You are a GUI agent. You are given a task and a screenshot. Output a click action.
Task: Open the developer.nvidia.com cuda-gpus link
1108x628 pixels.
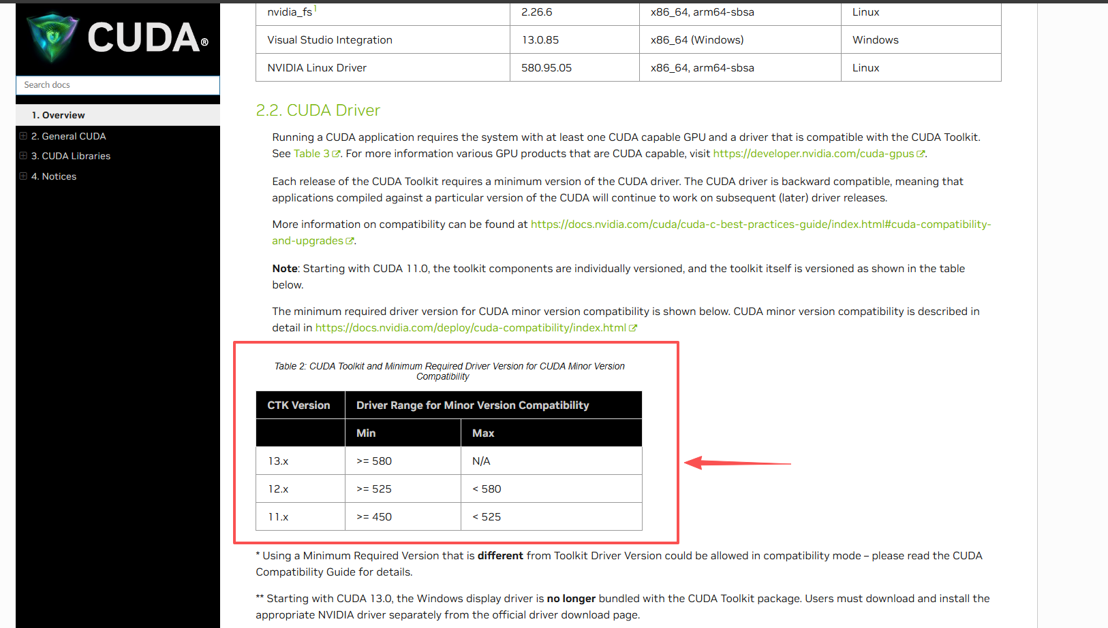[813, 154]
